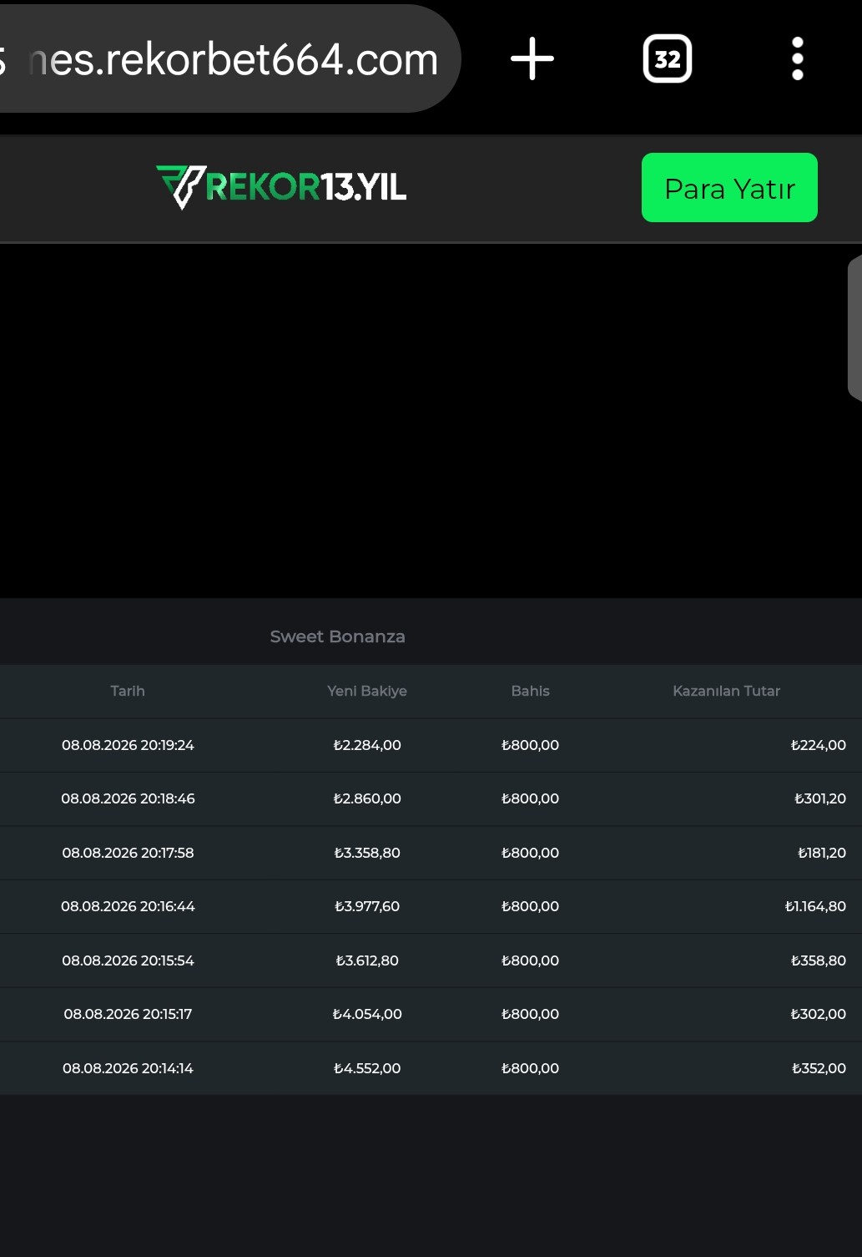Screen dimensions: 862x1257
Task: Pull the gray side handle on right edge
Action: 854,327
